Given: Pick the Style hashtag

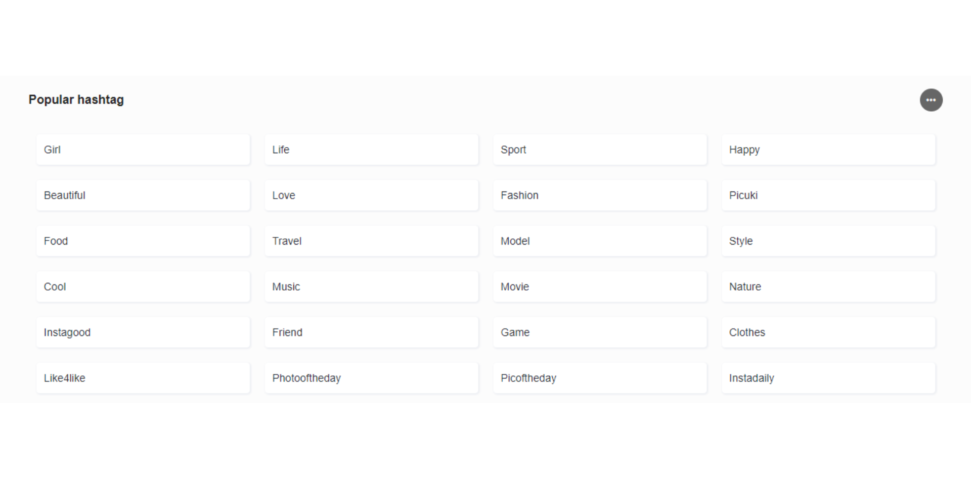Looking at the screenshot, I should point(828,241).
